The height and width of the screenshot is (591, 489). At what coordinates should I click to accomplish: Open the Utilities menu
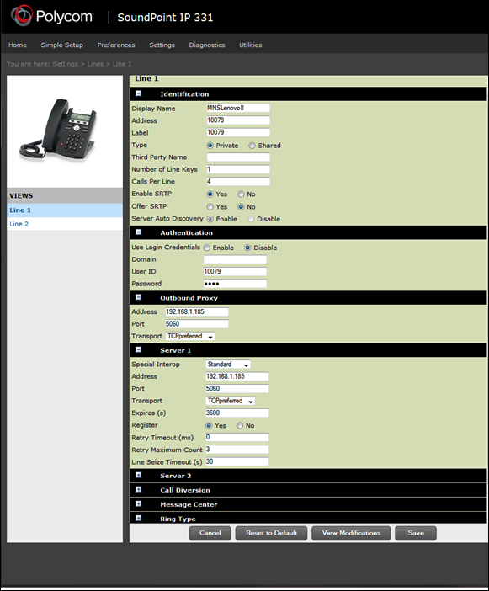[x=251, y=45]
